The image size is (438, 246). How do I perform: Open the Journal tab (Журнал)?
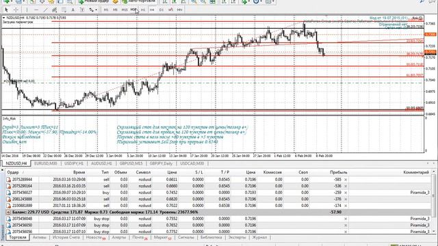[259, 237]
